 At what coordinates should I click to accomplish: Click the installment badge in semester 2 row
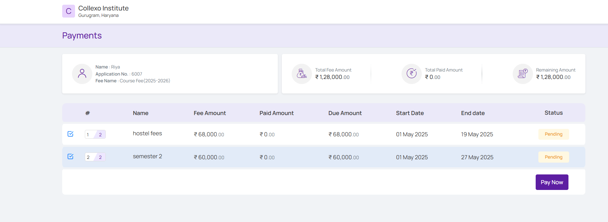click(x=95, y=157)
